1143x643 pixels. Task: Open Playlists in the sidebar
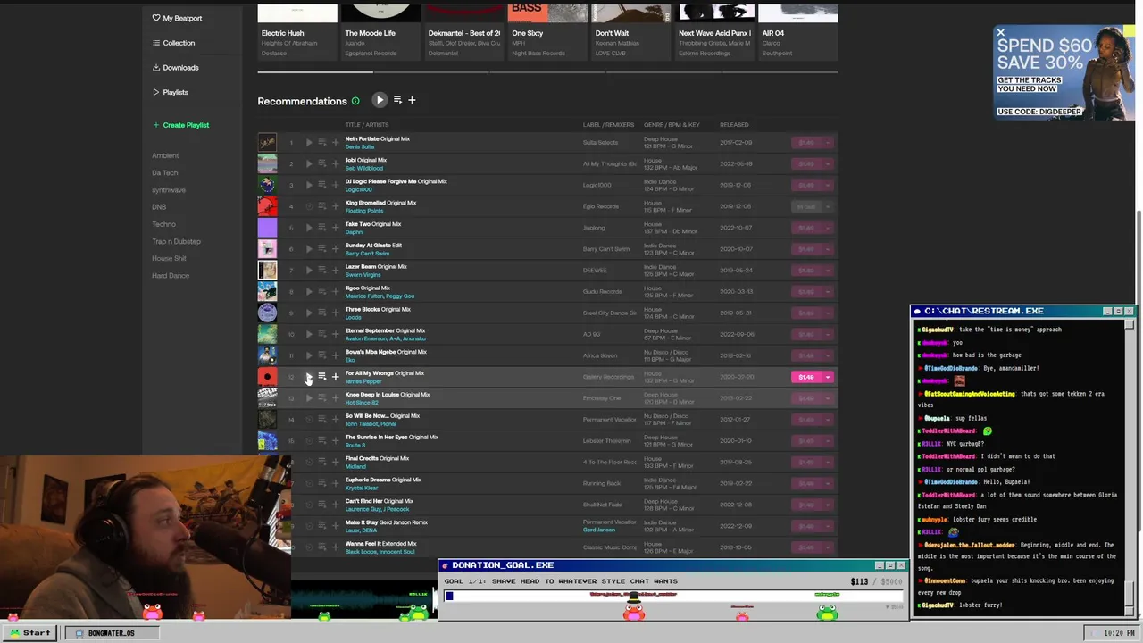(170, 92)
